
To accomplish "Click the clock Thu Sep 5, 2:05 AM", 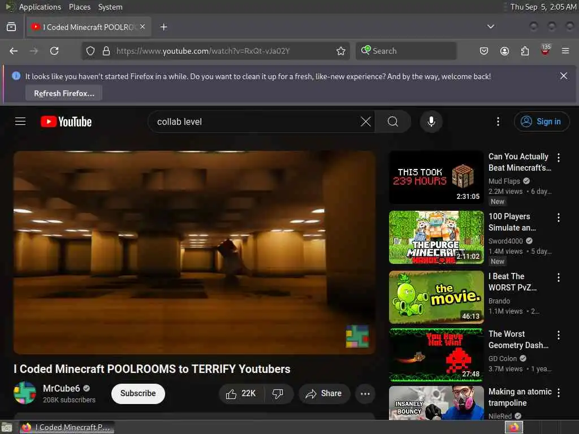I will pos(543,7).
